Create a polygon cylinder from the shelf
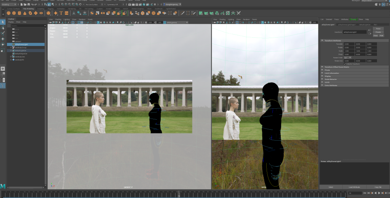This screenshot has height=198, width=390. [x=19, y=13]
